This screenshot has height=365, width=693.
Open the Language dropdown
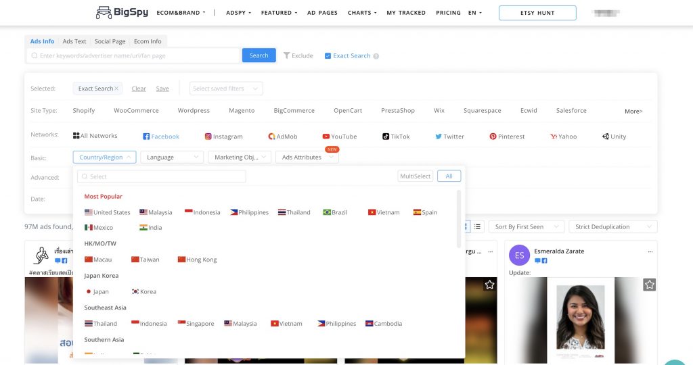172,157
